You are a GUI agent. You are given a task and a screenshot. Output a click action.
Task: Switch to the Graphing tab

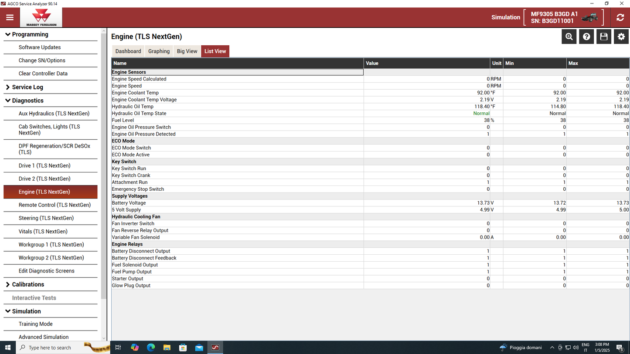tap(159, 51)
